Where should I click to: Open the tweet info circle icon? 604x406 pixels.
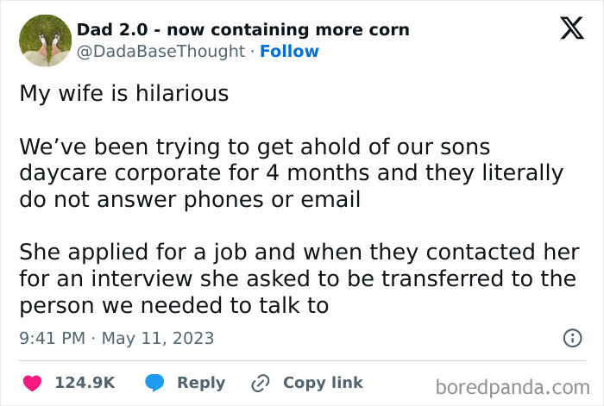(x=572, y=339)
